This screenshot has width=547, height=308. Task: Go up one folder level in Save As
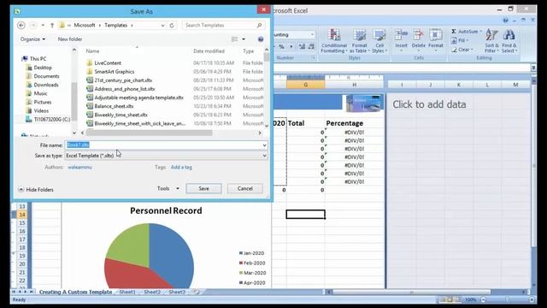click(52, 25)
